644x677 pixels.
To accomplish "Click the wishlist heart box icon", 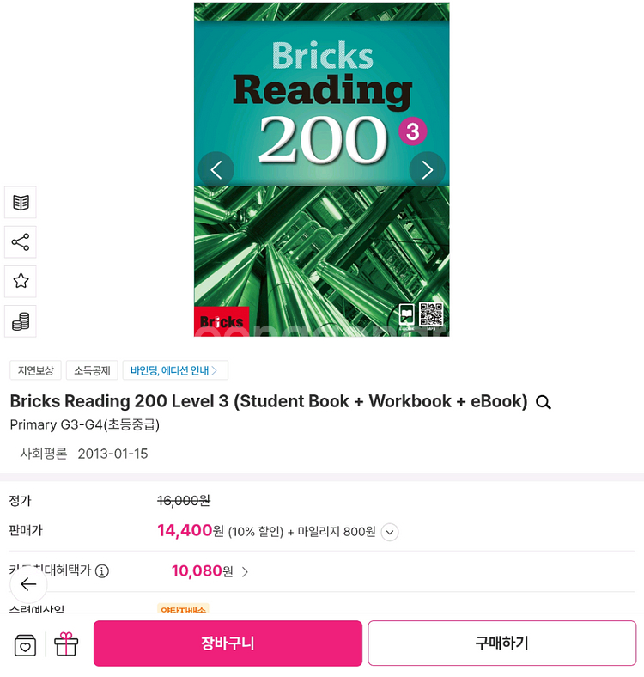I will 25,645.
